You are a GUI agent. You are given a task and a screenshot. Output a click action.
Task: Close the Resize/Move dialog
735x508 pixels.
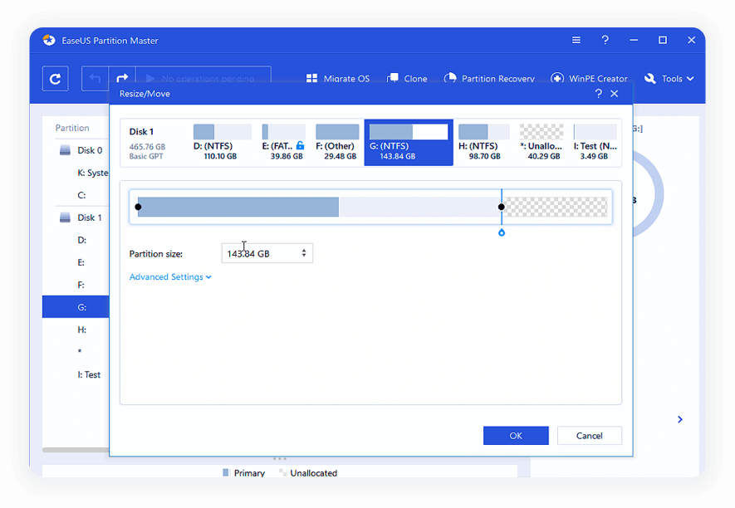pyautogui.click(x=615, y=94)
